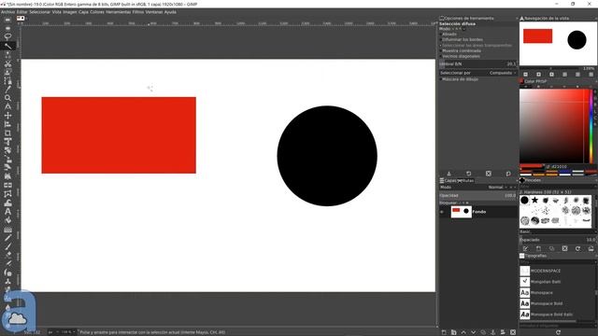Select the Ellipse Select tool

click(7, 29)
